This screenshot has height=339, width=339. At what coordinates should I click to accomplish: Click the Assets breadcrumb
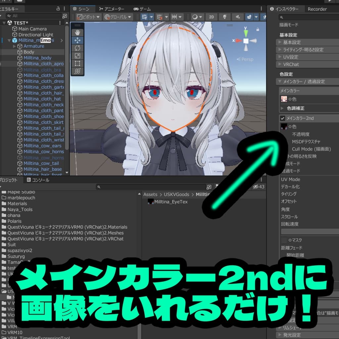pyautogui.click(x=150, y=194)
